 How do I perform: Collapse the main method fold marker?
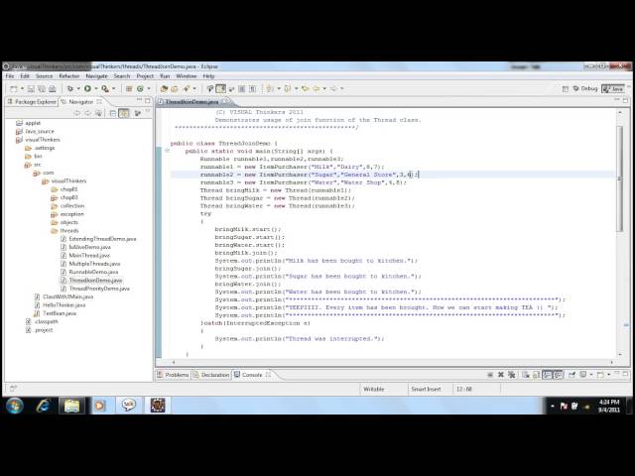pyautogui.click(x=168, y=151)
